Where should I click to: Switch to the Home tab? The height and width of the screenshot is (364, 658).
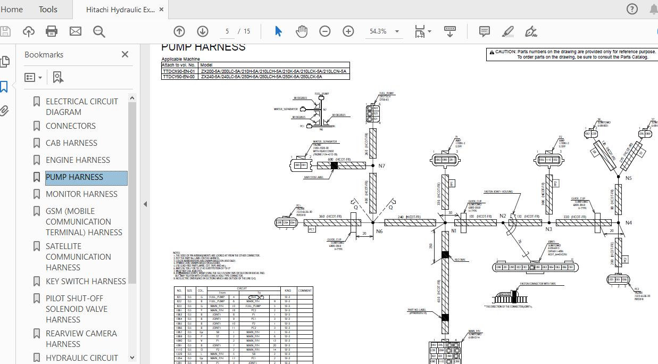pos(12,9)
